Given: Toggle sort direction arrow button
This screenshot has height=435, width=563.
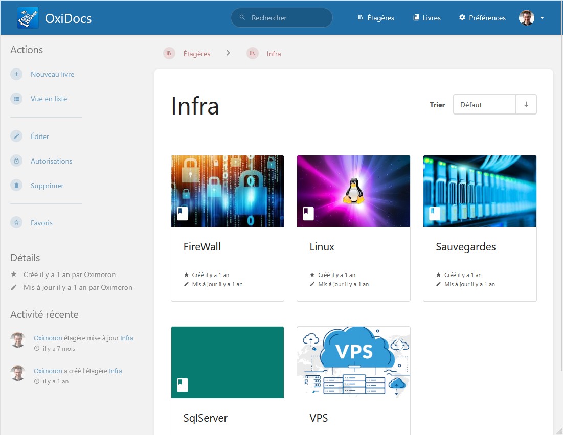Looking at the screenshot, I should tap(526, 104).
